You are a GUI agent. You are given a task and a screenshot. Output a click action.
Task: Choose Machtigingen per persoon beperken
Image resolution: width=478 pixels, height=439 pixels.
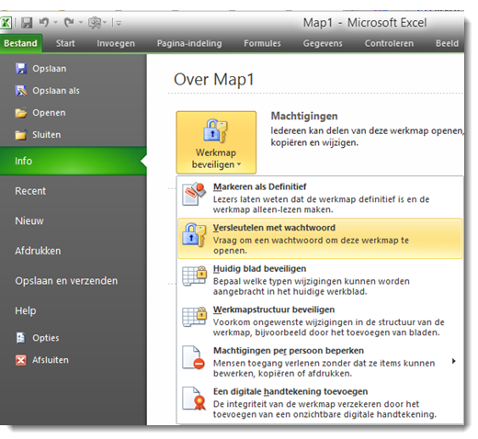pos(320,362)
